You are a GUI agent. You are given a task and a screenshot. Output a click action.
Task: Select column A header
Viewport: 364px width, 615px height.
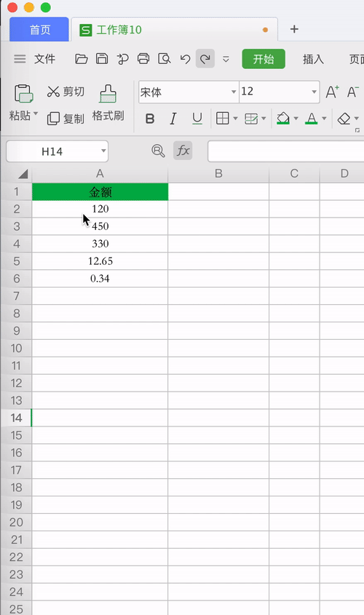coord(100,173)
